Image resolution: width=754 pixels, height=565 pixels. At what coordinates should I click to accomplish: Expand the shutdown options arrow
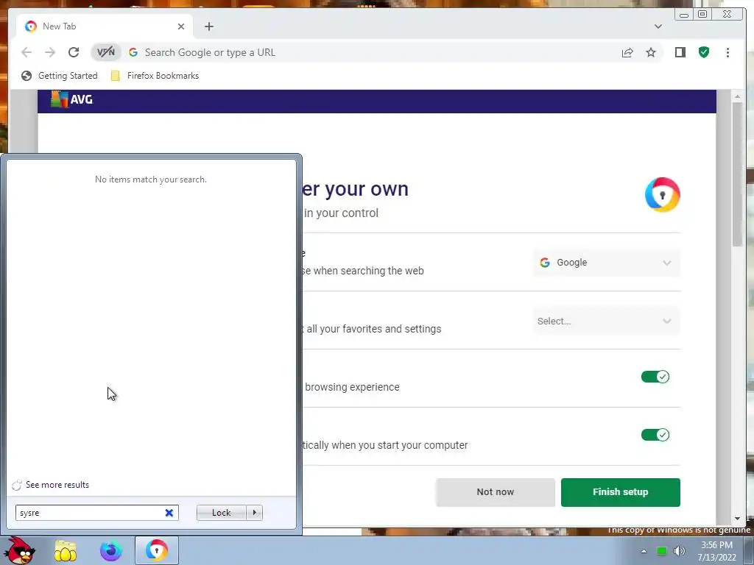pyautogui.click(x=254, y=513)
